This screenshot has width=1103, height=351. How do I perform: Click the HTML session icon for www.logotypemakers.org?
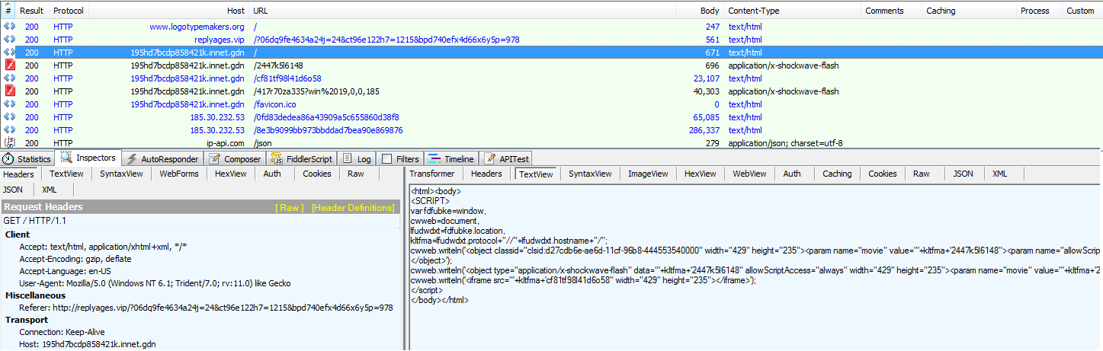(x=9, y=27)
